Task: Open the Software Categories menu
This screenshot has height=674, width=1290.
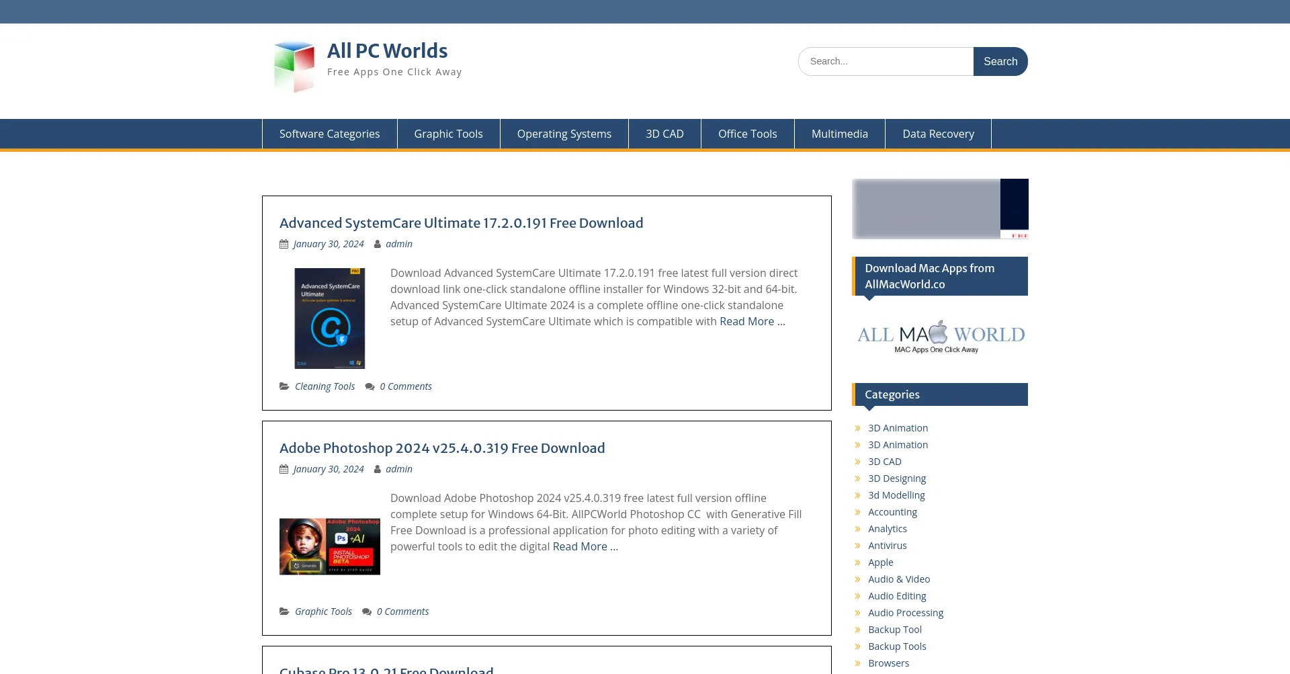Action: coord(329,134)
